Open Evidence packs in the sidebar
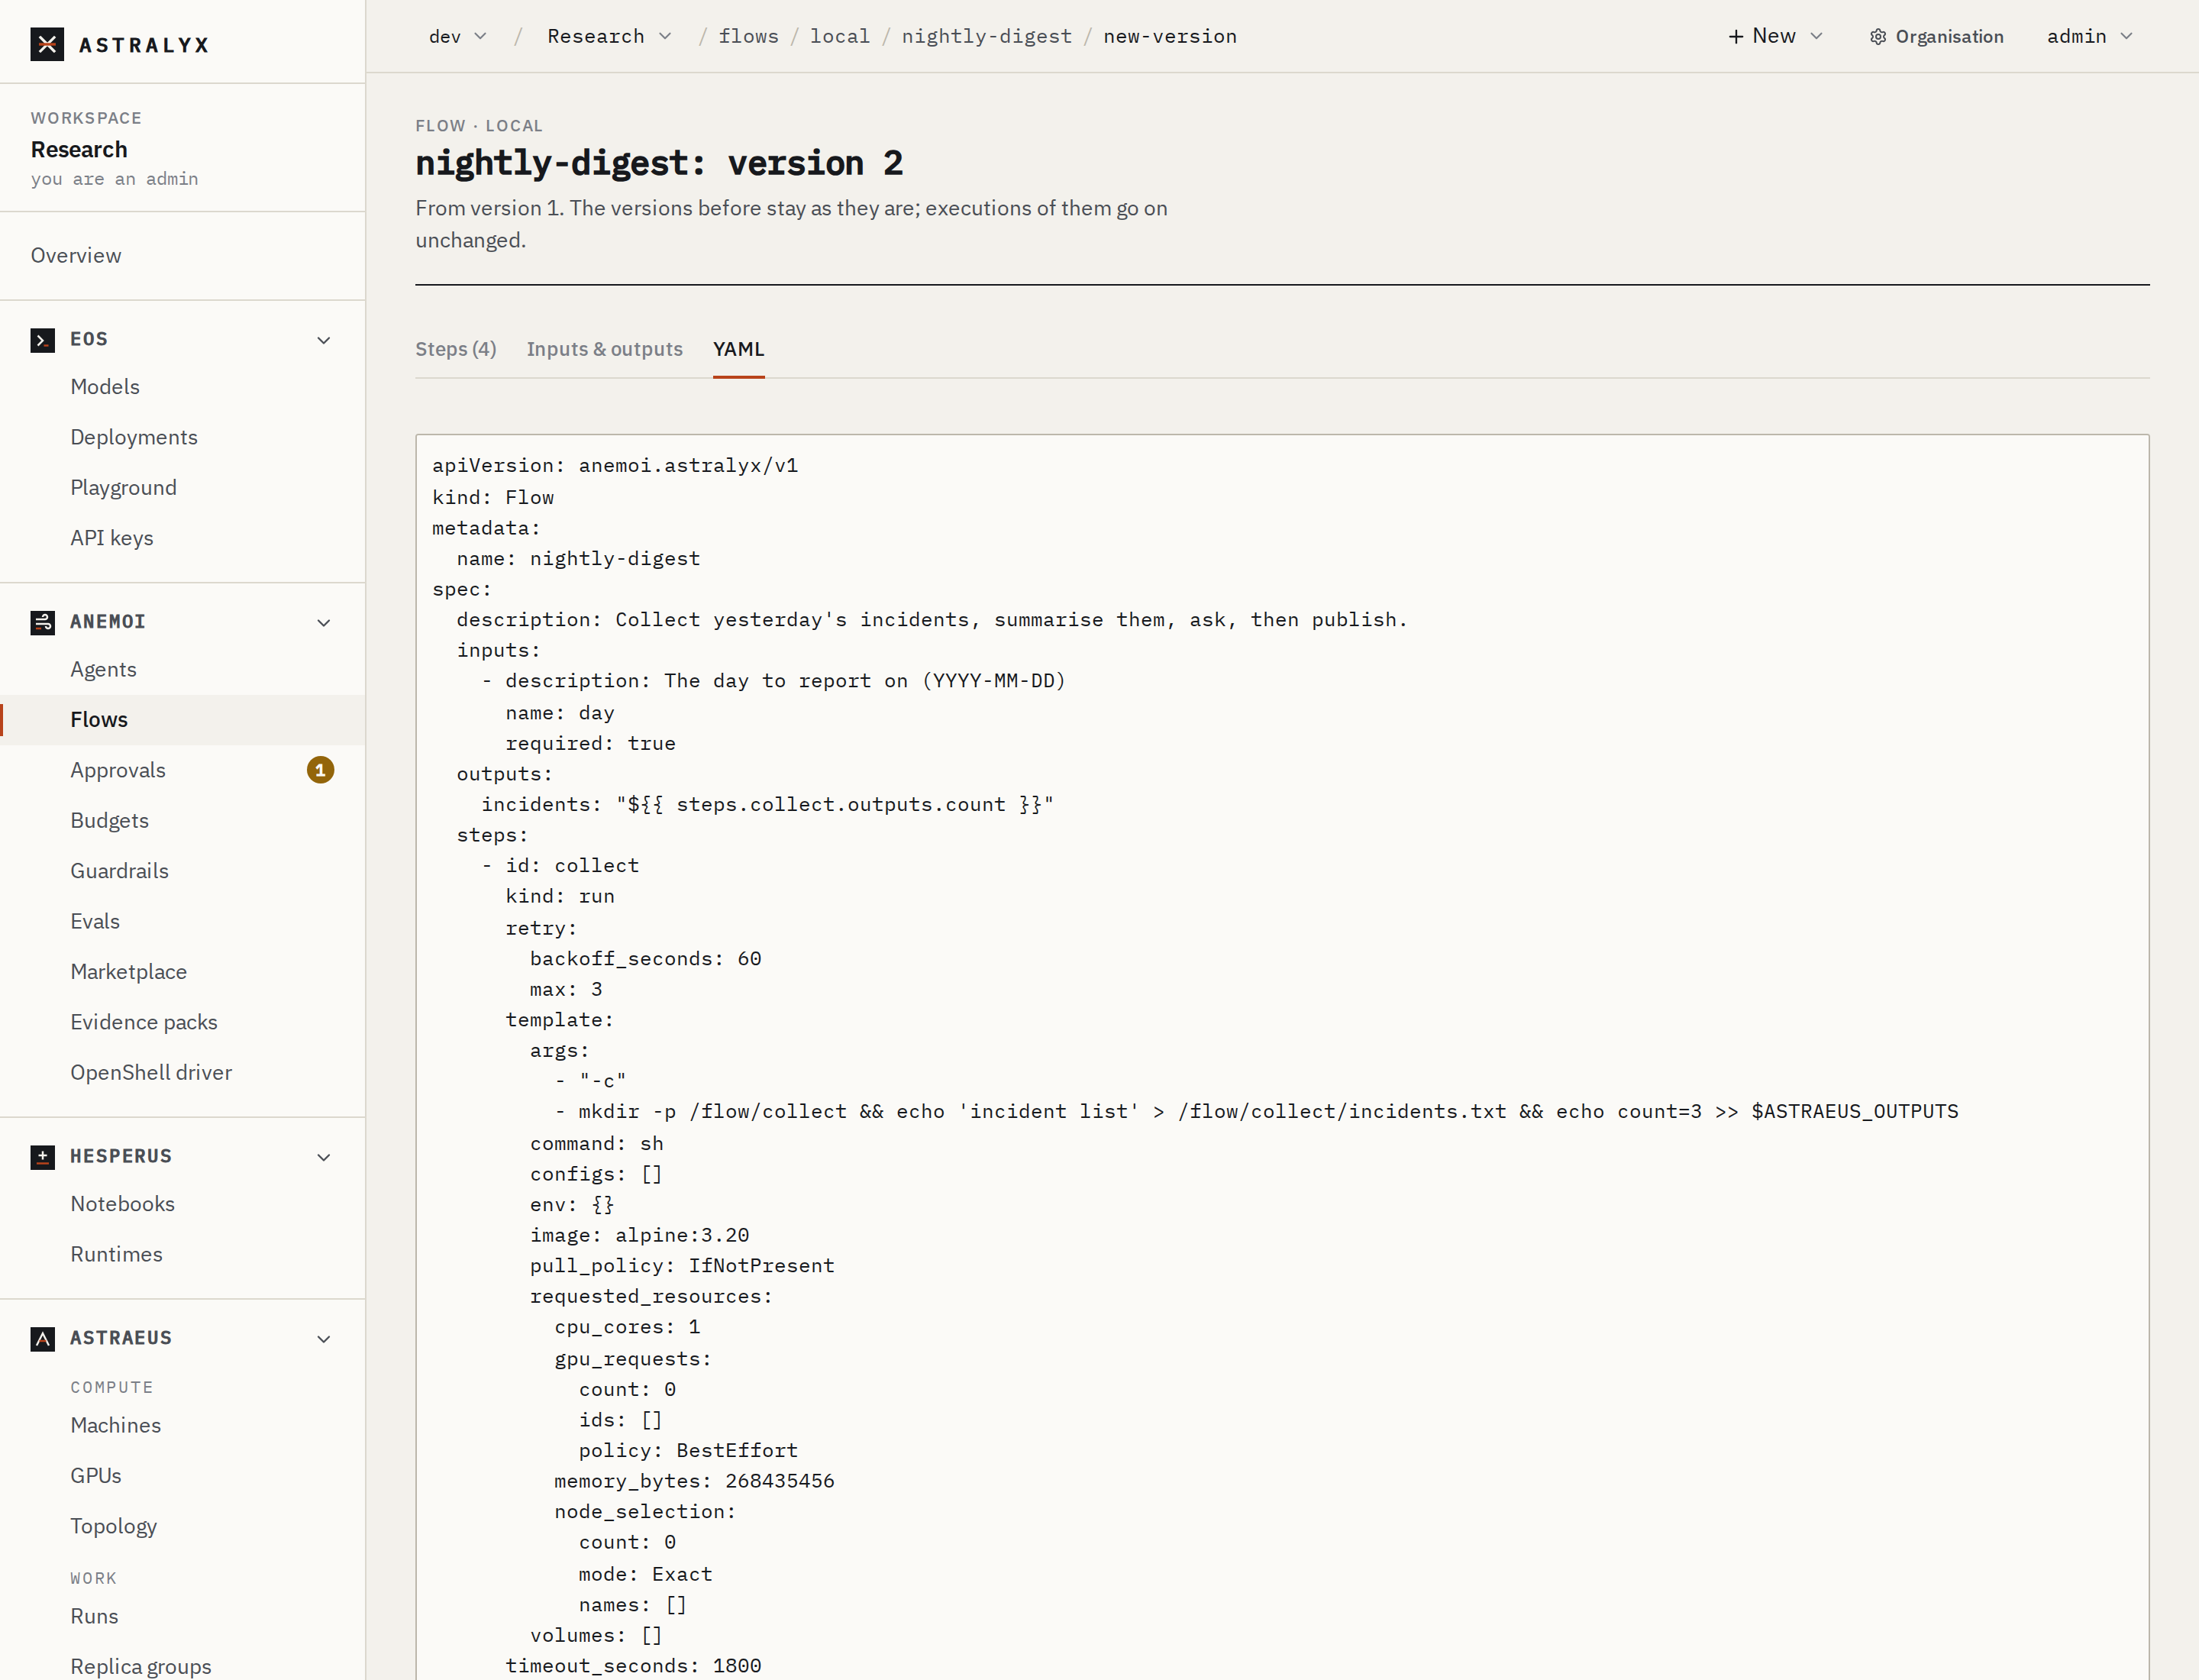Image resolution: width=2199 pixels, height=1680 pixels. click(144, 1022)
